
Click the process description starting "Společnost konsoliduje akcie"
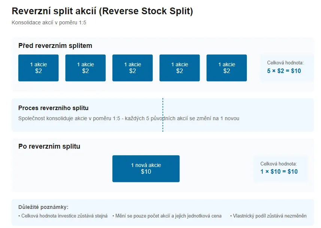128,118
